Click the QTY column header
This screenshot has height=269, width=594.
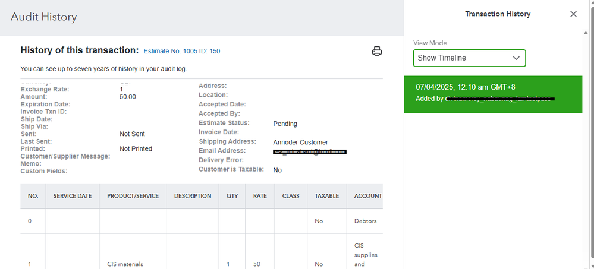click(232, 196)
